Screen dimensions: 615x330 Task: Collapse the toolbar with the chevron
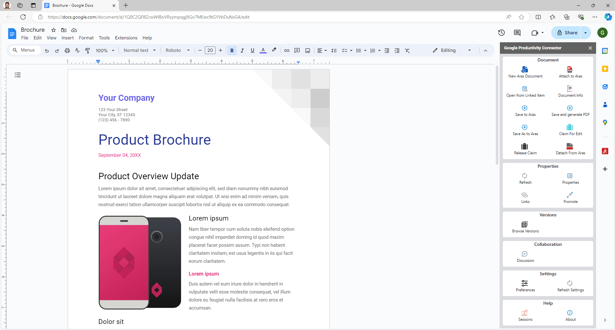coord(486,51)
